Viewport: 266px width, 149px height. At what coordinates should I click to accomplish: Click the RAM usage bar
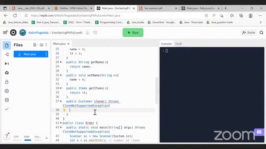tap(28, 140)
